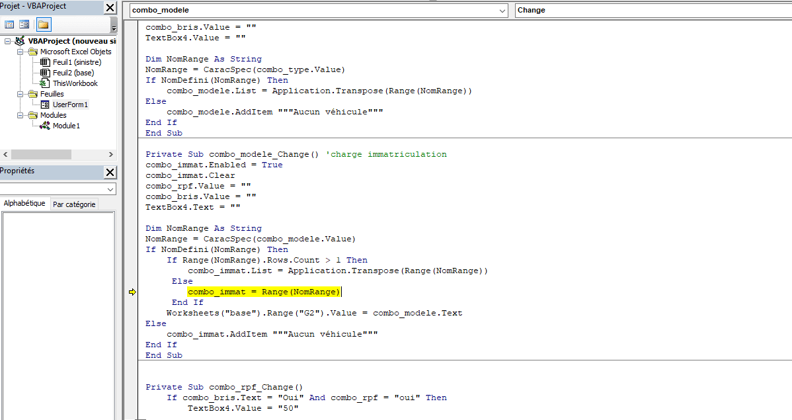Click the Worksheets("base").Range("G2") line
Image resolution: width=792 pixels, height=420 pixels.
(x=314, y=314)
